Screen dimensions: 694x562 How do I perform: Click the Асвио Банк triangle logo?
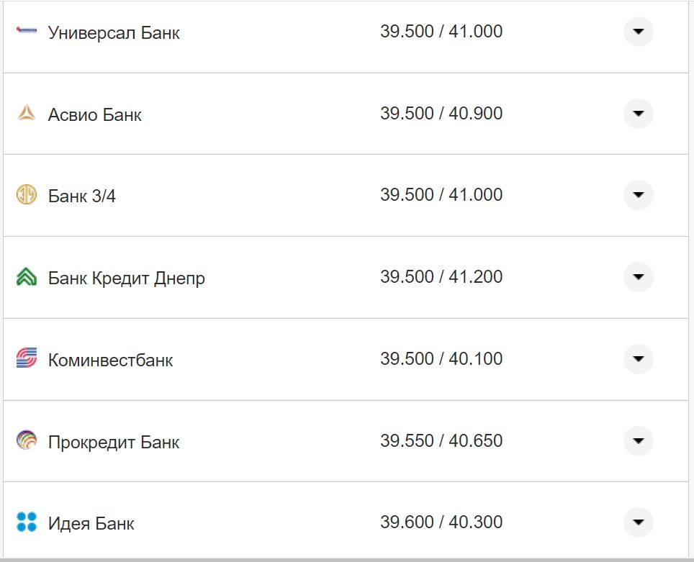click(27, 113)
